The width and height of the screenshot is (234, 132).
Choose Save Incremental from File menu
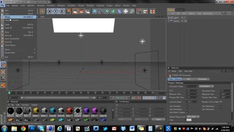pyautogui.click(x=19, y=38)
